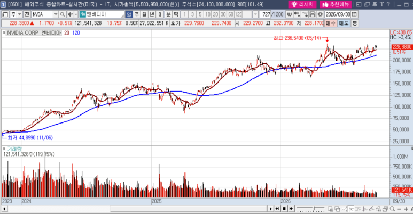This screenshot has height=214, width=413.
Task: Expand the dropdown arrow beside the speaker icon
Action: pos(76,14)
